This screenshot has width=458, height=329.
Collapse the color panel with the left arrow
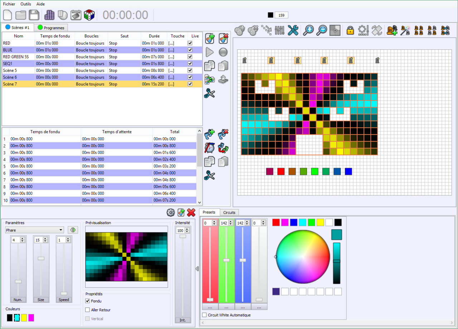pos(197,269)
